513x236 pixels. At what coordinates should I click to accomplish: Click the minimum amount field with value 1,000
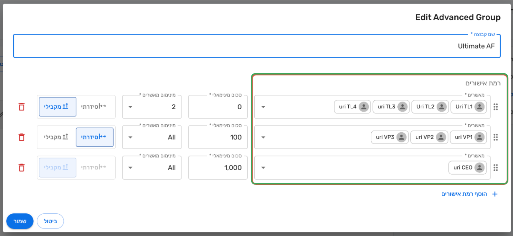click(x=218, y=167)
